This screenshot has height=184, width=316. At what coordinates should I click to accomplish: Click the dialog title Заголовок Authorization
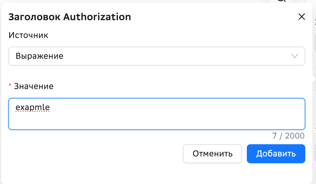click(69, 17)
